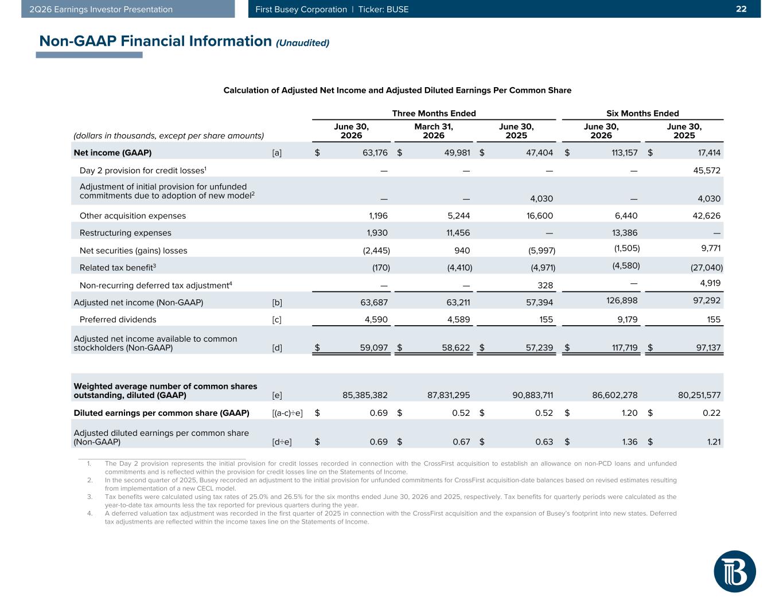Select the "Calculation of Adjusted Net Income" table heading

coord(397,90)
